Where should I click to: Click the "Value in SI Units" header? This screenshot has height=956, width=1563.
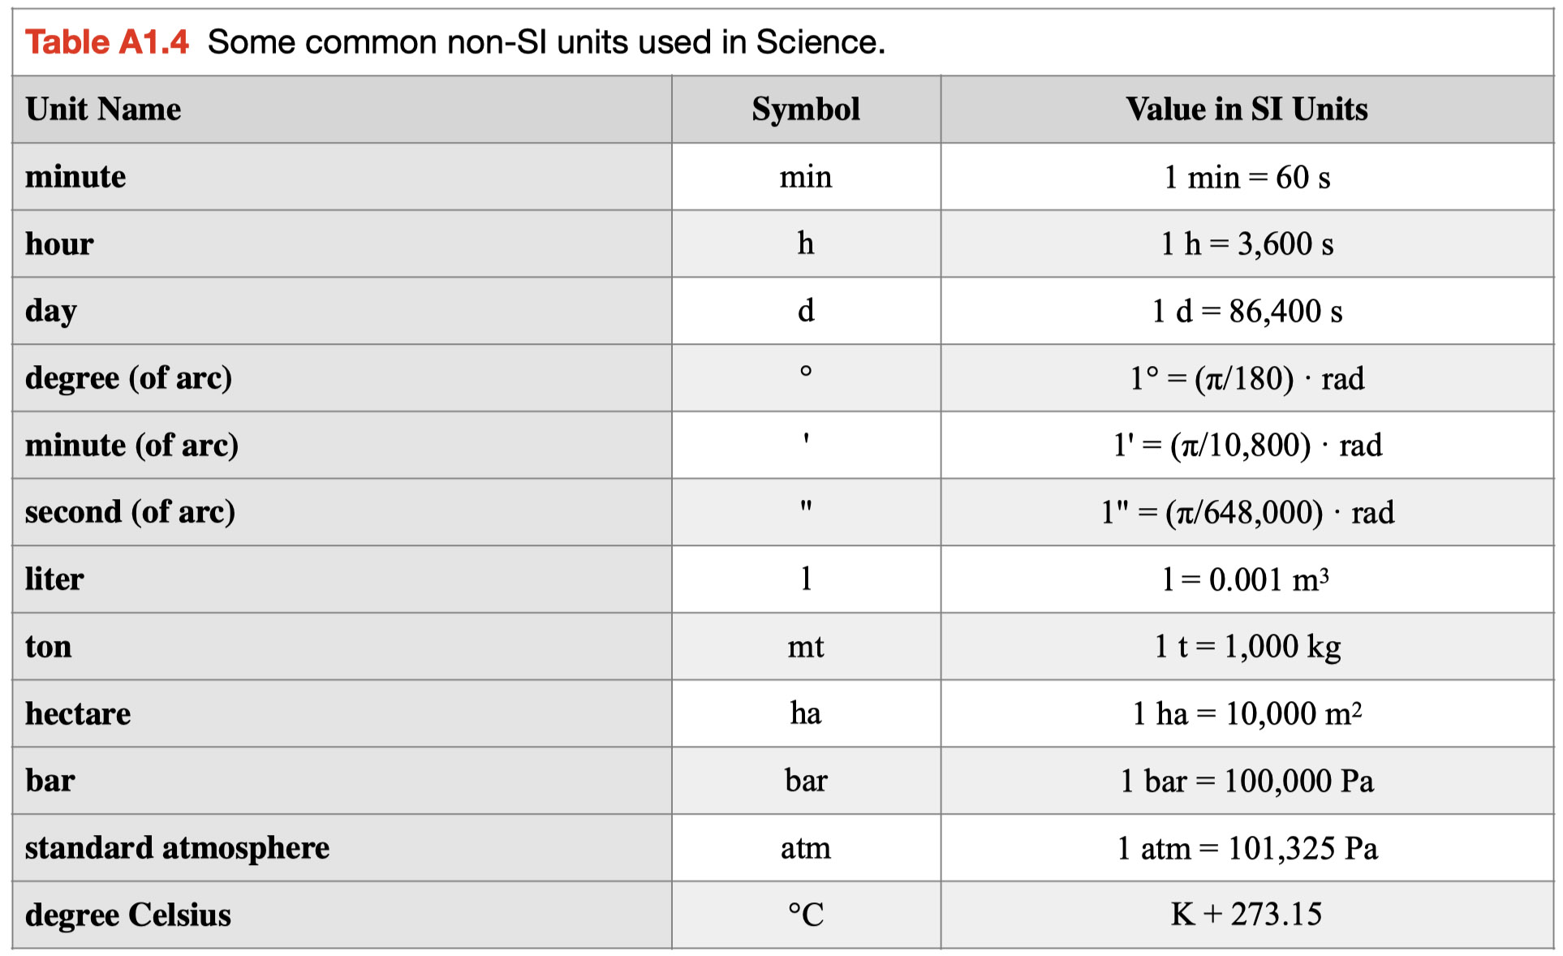click(1246, 110)
